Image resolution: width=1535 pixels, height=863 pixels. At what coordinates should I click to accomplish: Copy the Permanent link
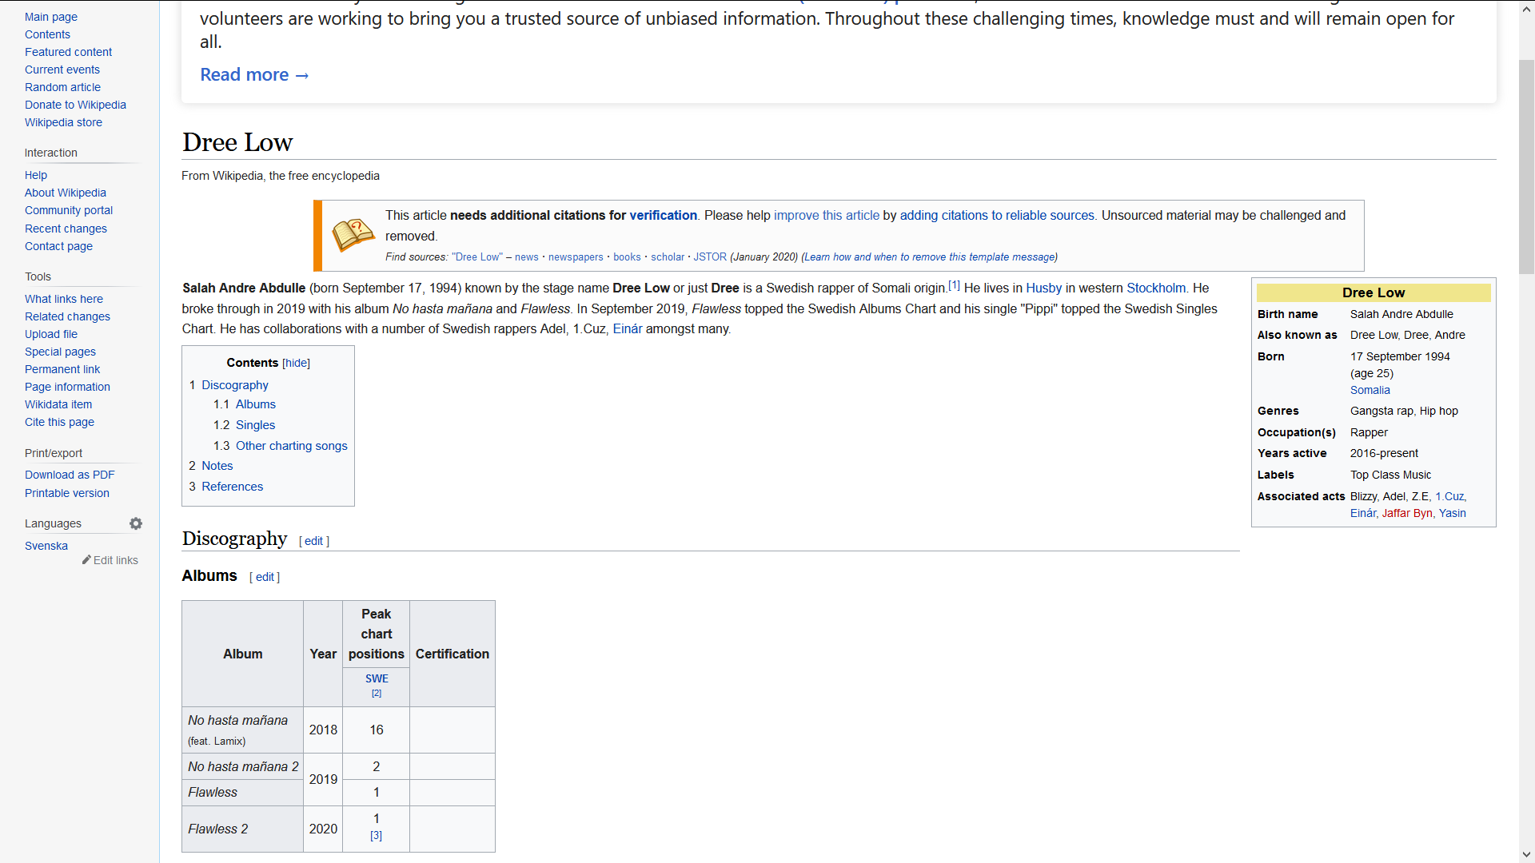click(x=62, y=369)
